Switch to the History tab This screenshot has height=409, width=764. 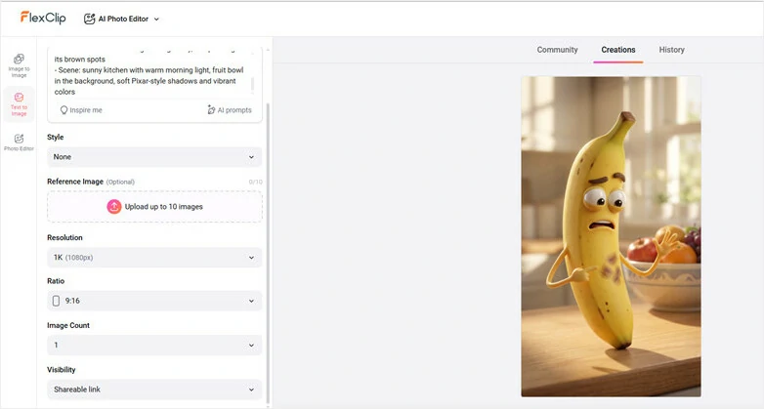pos(671,50)
